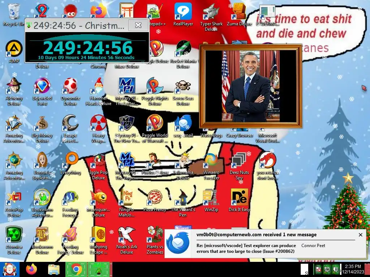The height and width of the screenshot is (277, 370).
Task: Open Bookworm Adventures shortcut
Action: [42, 203]
